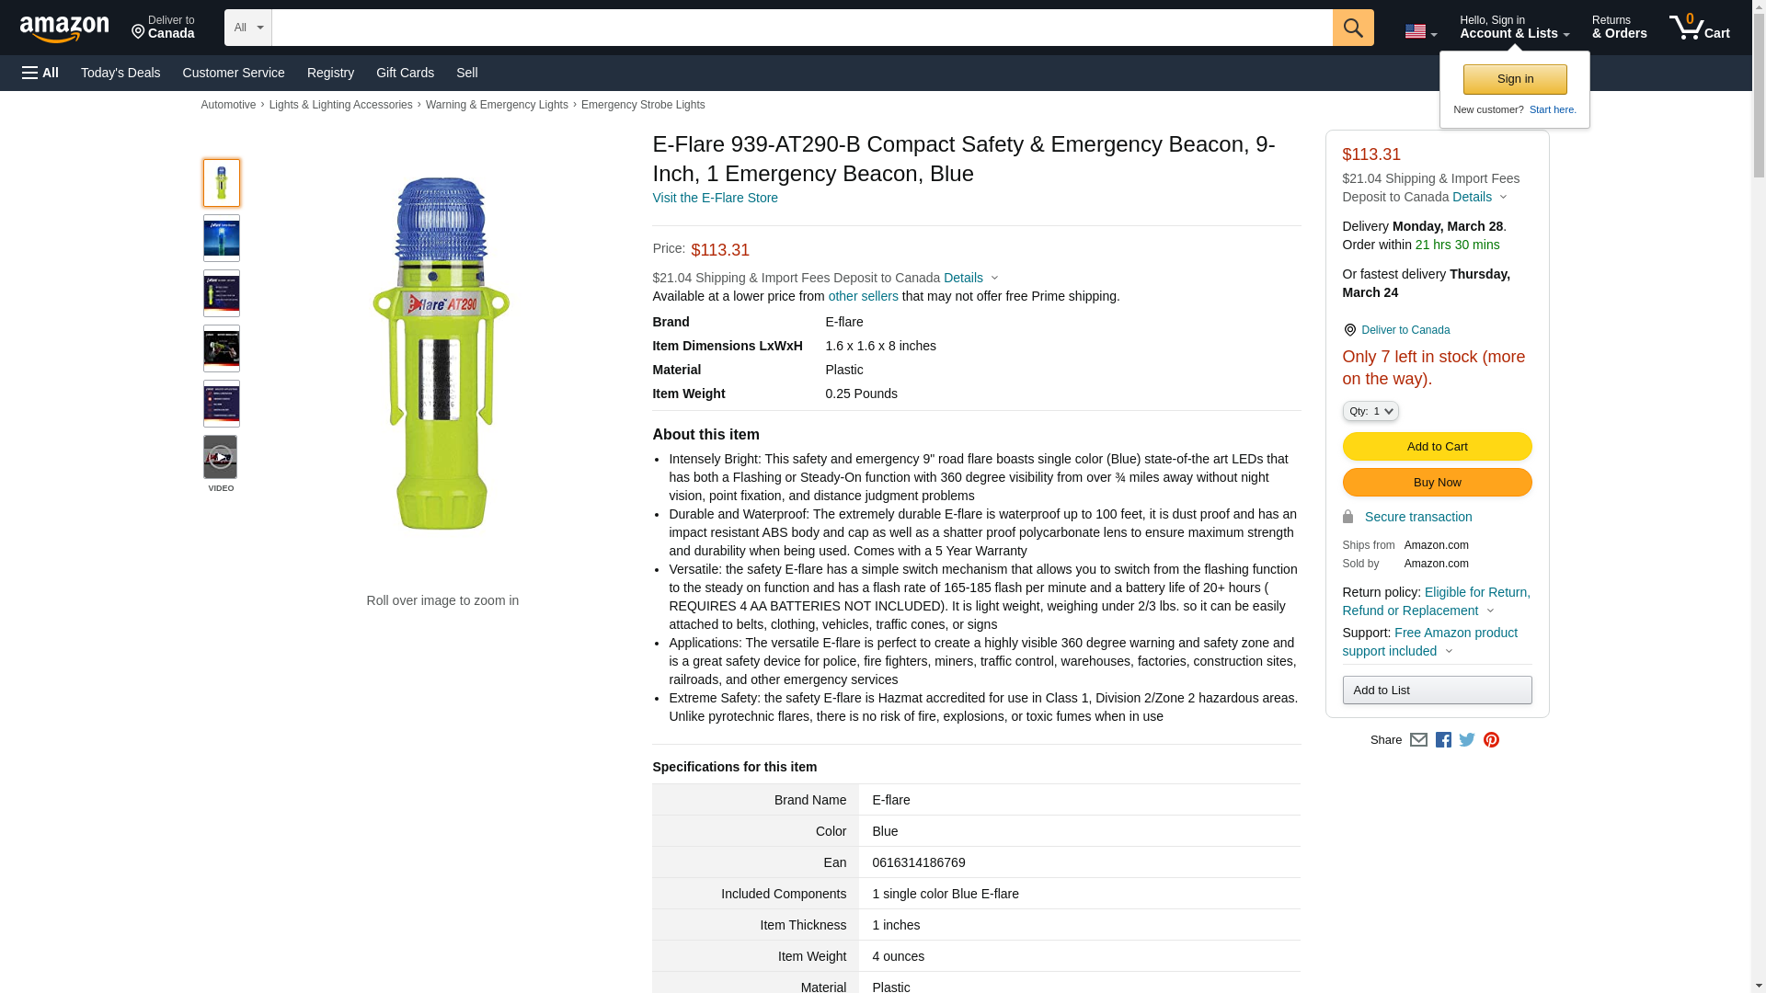This screenshot has height=993, width=1766.
Task: Share on Pinterest icon
Action: click(1491, 740)
